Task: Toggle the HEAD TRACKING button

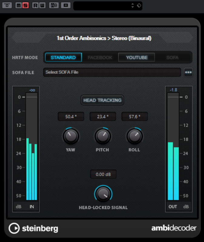Action: tap(102, 100)
